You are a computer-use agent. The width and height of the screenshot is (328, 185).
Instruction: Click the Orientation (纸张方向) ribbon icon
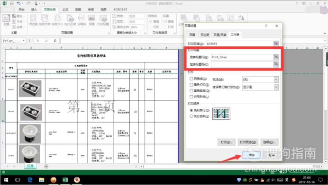coord(45,20)
